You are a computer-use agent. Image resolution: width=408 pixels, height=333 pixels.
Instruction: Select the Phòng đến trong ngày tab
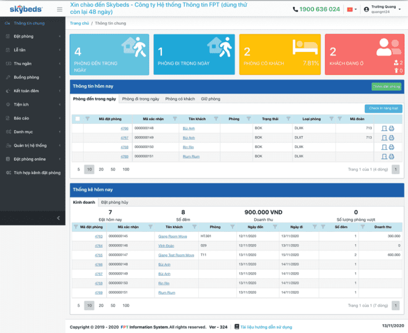coord(94,99)
